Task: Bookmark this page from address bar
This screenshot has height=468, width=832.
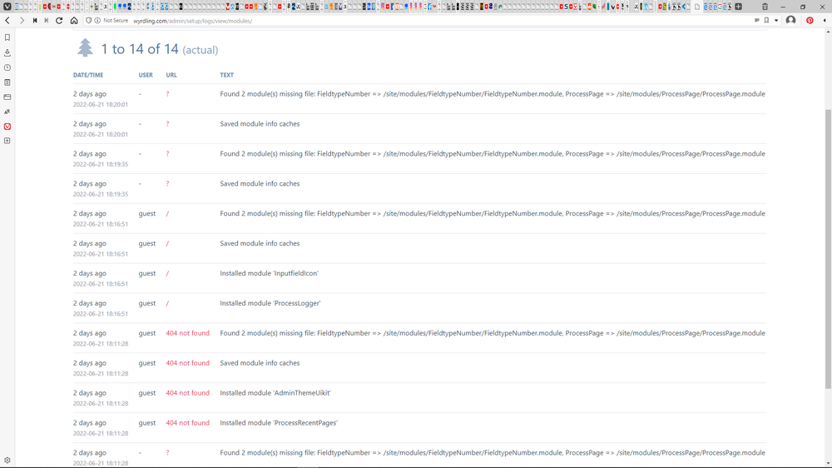Action: 767,21
